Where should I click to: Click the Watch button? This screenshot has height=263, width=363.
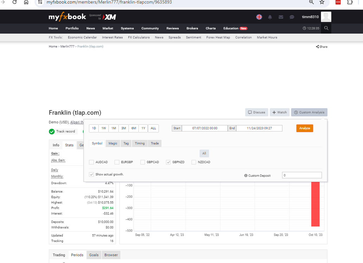(x=279, y=112)
